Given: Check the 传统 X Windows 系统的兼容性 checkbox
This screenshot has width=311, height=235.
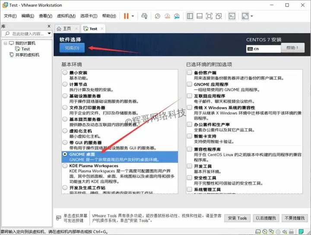Looking at the screenshot, I should tap(190, 107).
